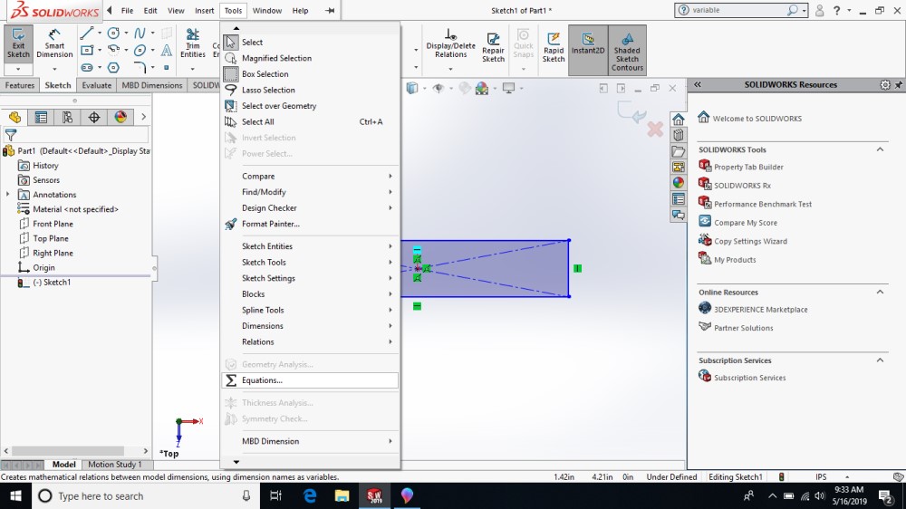Open the Design Library pane icon
The height and width of the screenshot is (509, 906).
(x=679, y=135)
